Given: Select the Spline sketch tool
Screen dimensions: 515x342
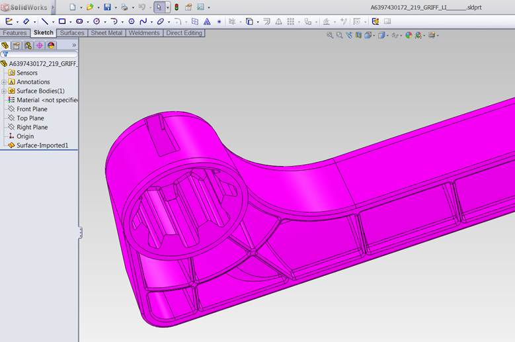Looking at the screenshot, I should pos(143,21).
